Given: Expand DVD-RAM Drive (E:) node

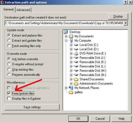Looking at the screenshot, I should pos(71,53).
